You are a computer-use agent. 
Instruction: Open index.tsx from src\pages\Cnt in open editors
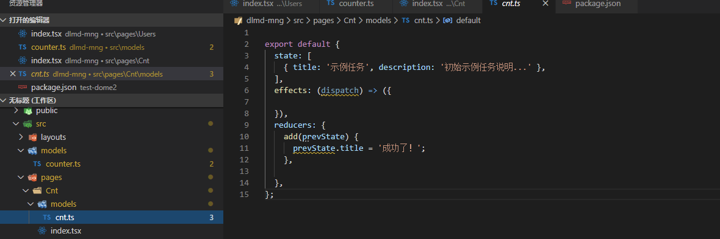(x=112, y=60)
